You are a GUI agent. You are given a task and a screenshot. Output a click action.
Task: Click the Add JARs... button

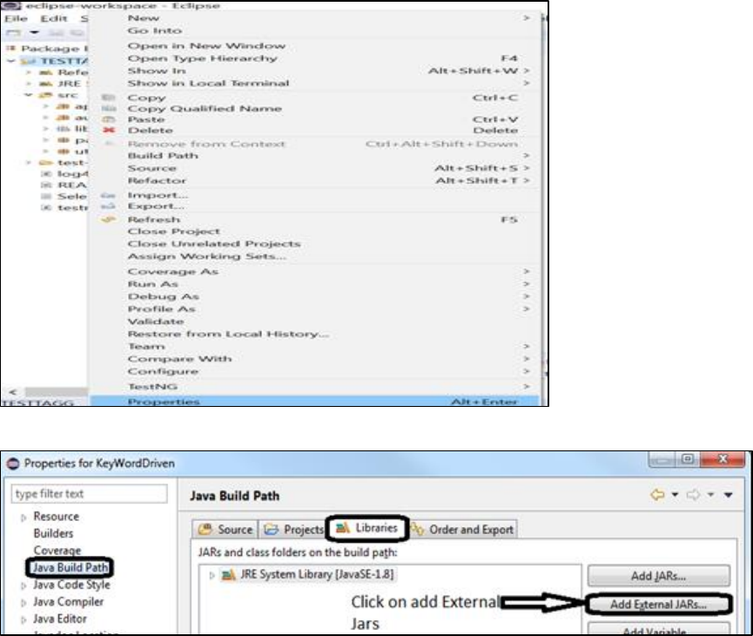coord(658,576)
